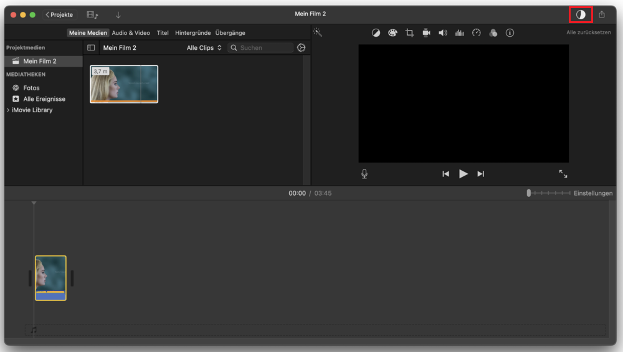Viewport: 623px width, 352px height.
Task: Switch to the Übergänge tab
Action: point(230,33)
